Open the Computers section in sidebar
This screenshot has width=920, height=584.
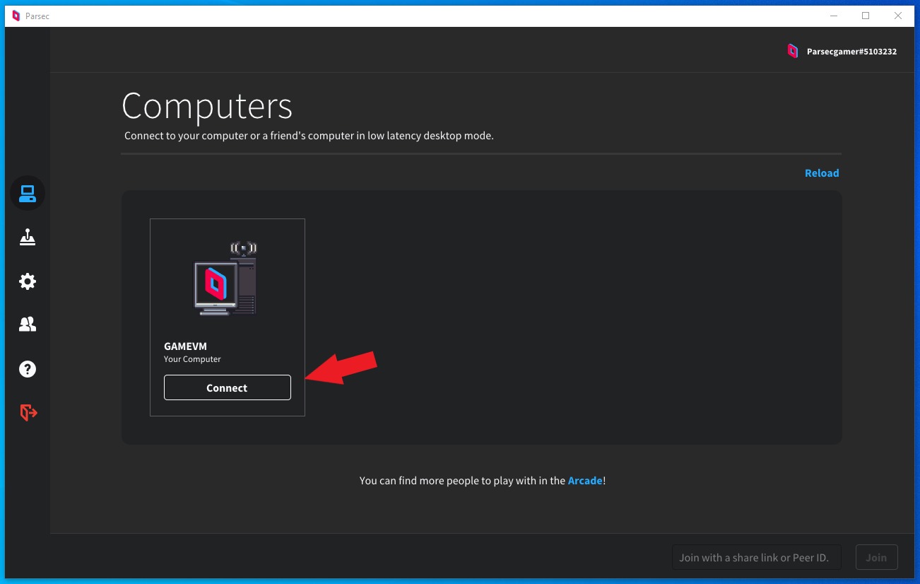[28, 194]
